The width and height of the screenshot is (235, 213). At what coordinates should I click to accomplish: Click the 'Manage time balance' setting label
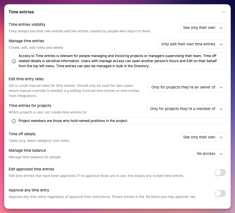click(x=27, y=150)
